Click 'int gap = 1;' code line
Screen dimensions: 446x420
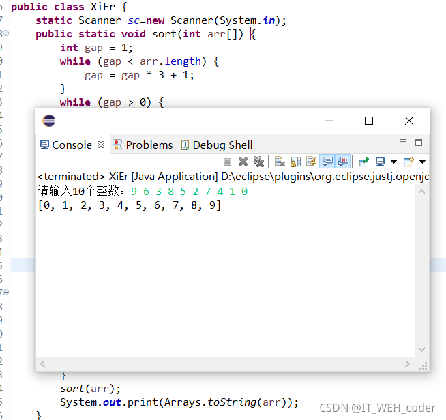point(96,48)
